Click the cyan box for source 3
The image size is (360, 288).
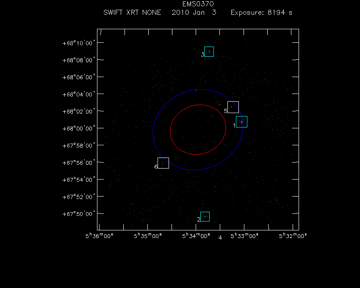209,52
